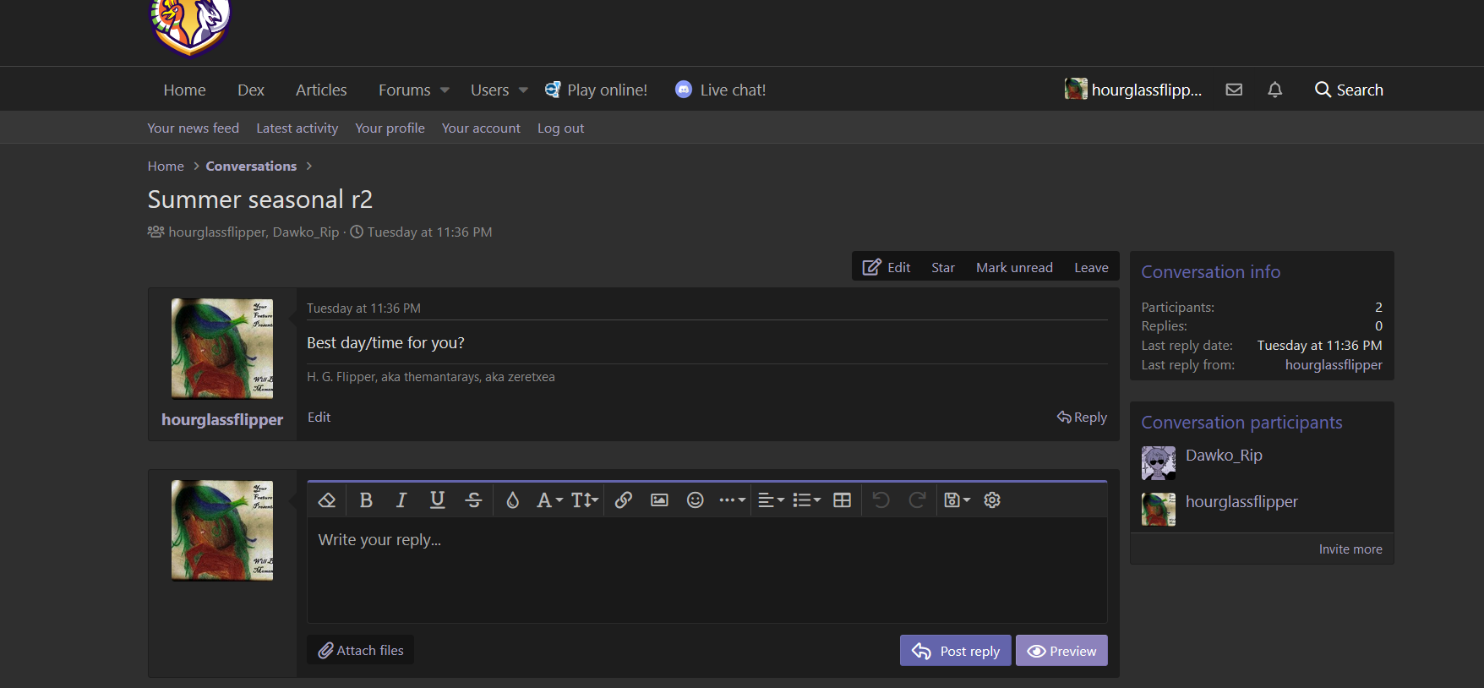This screenshot has height=688, width=1484.
Task: Click the insert link icon
Action: 624,500
